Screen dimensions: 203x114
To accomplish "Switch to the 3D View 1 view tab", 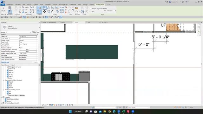I will [x=104, y=22].
